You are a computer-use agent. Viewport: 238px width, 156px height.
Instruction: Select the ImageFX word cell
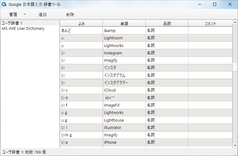coord(124,105)
